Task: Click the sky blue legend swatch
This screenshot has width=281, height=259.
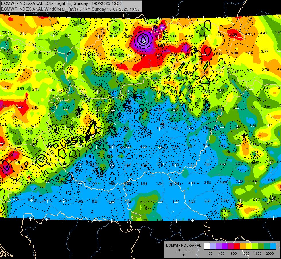Action: coord(273,246)
